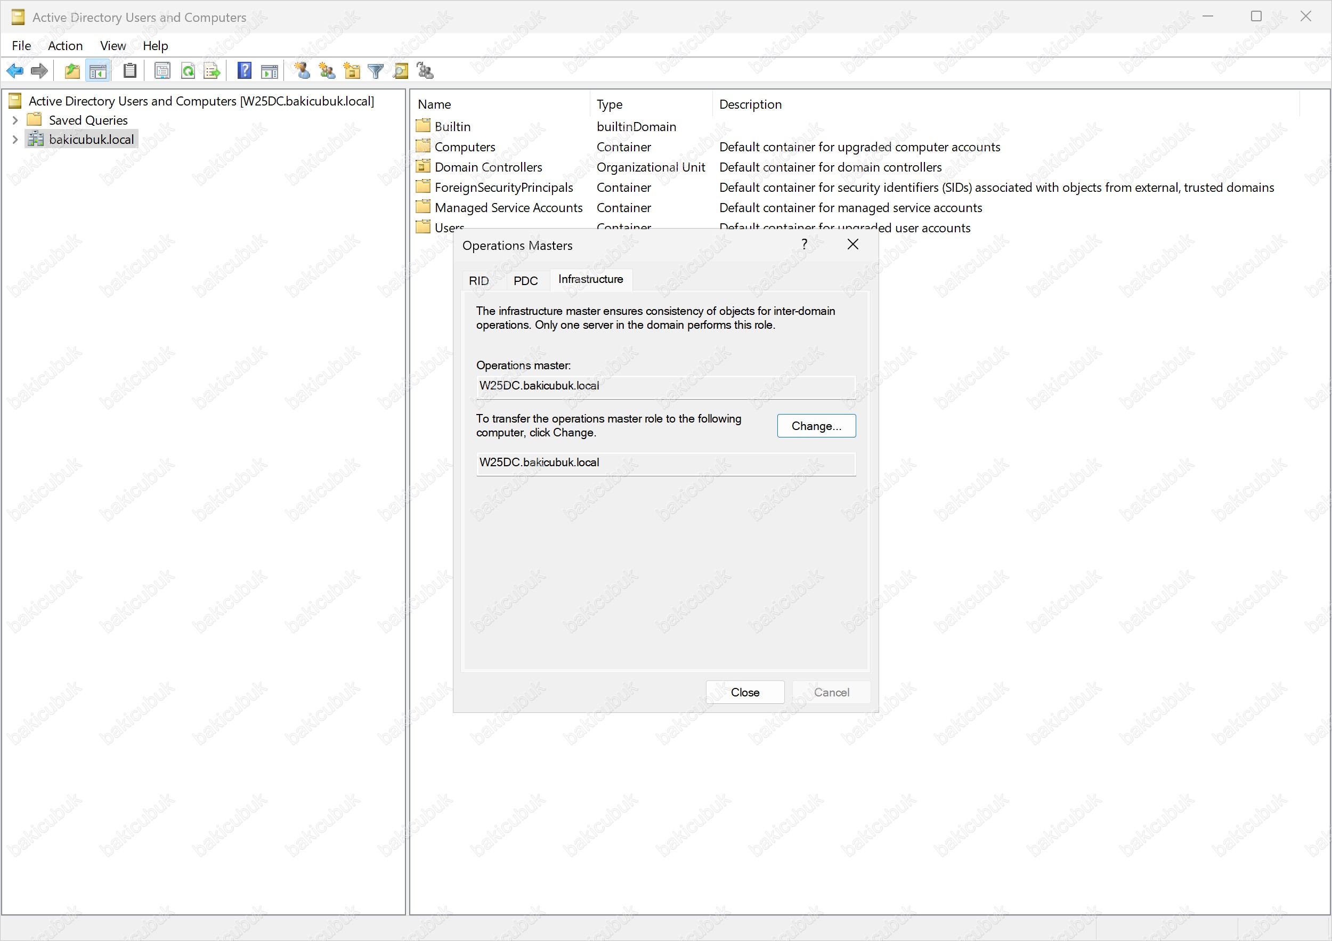1332x941 pixels.
Task: Maximize the Active Directory window
Action: [1256, 16]
